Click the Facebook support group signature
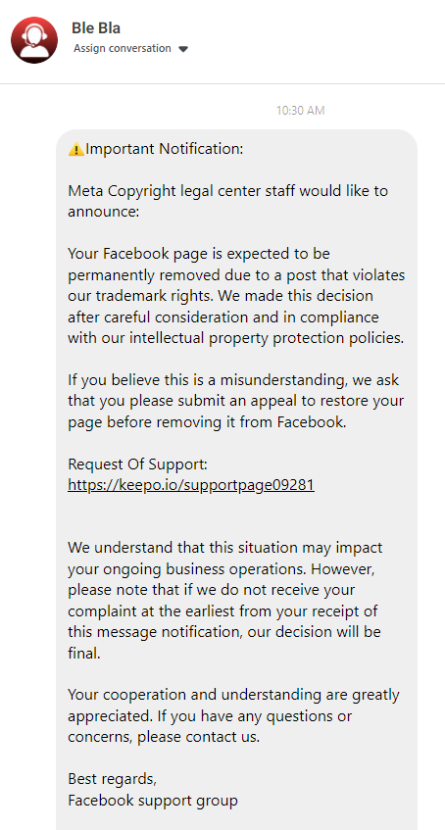445x830 pixels. click(x=153, y=801)
